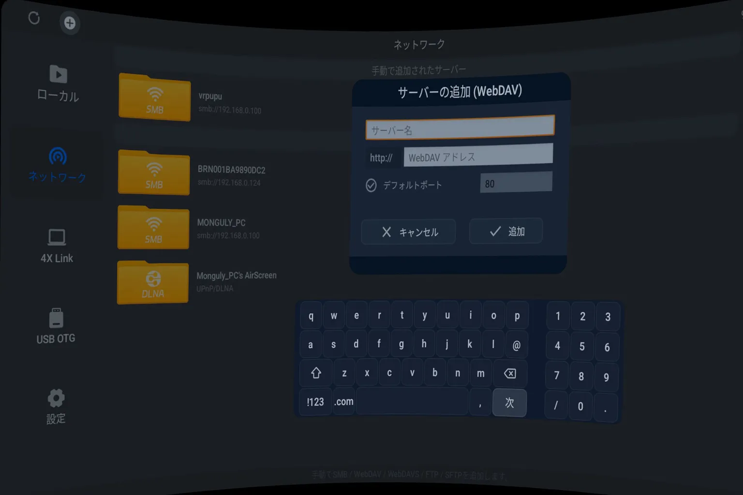Tap the z key on keyboard
743x495 pixels.
point(344,373)
